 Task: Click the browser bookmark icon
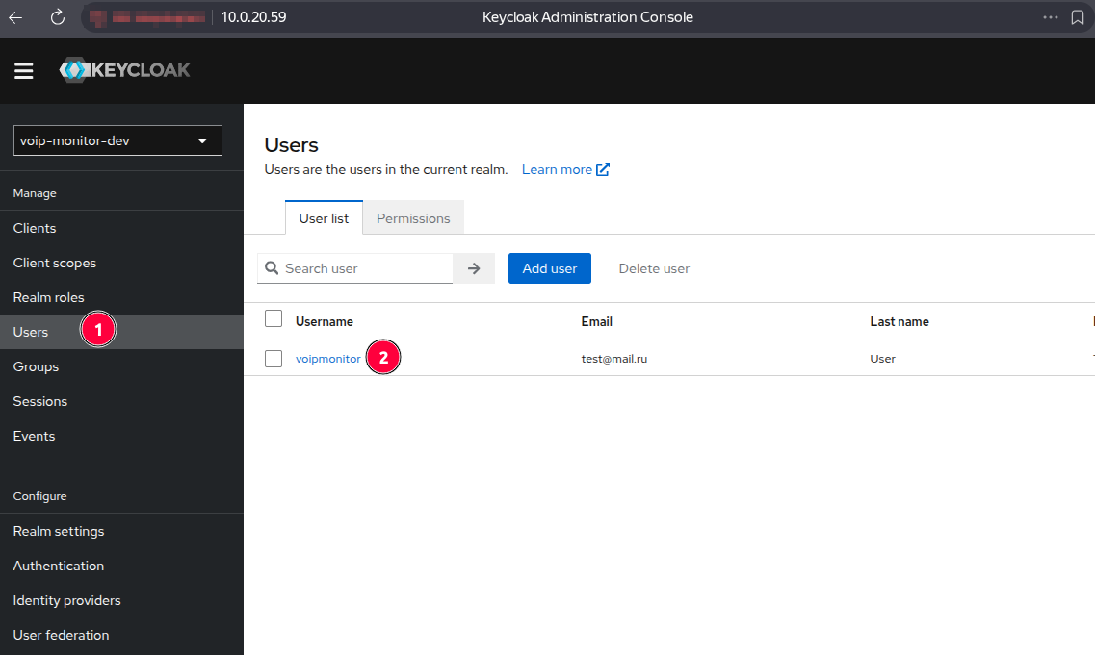[1078, 17]
